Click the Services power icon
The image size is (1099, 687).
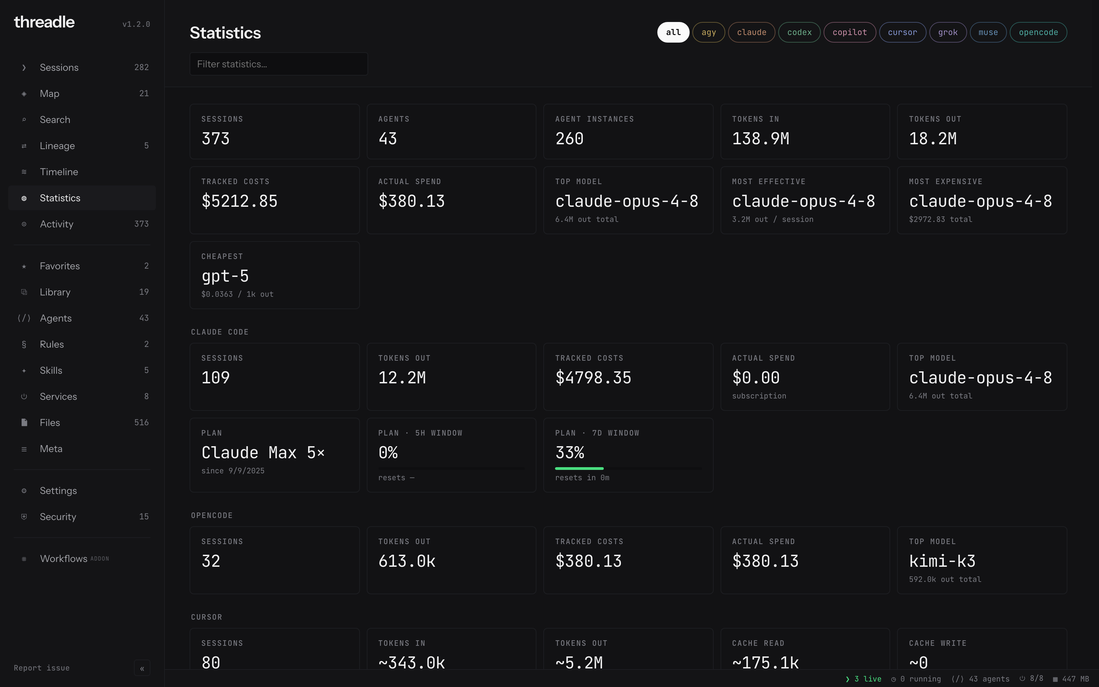tap(24, 397)
